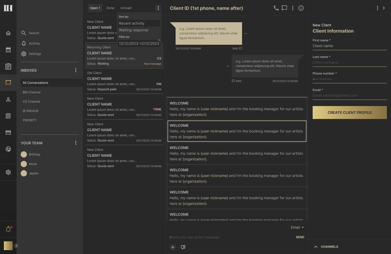
Task: Open the saved replies icon near plus
Action: tap(183, 247)
